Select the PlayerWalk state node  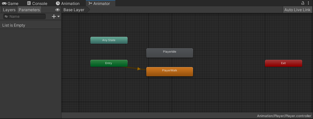[x=170, y=72]
